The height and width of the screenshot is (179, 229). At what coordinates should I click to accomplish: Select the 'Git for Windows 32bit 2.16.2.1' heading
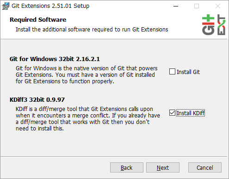click(x=55, y=59)
